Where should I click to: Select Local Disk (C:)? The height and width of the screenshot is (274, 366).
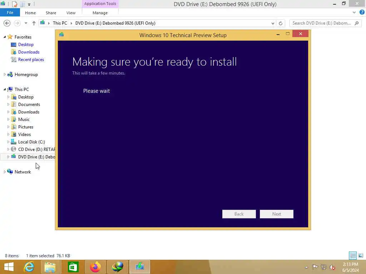pyautogui.click(x=31, y=142)
